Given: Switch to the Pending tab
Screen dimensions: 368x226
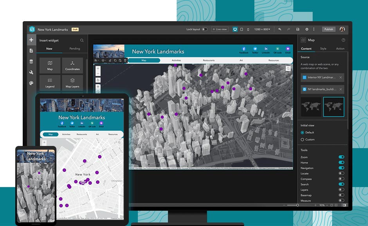Looking at the screenshot, I should point(75,49).
